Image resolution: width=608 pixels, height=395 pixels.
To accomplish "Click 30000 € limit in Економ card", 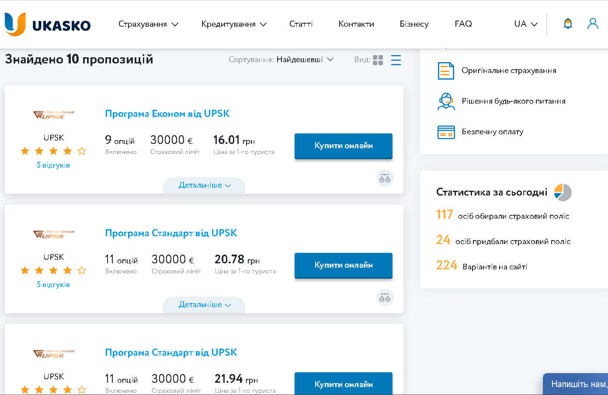I will click(x=172, y=140).
